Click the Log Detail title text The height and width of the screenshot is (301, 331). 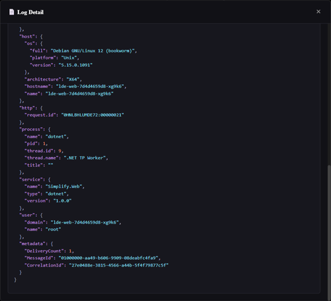click(30, 12)
